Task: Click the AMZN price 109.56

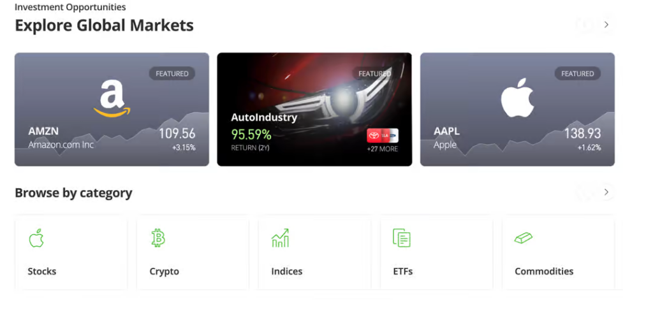Action: [177, 134]
